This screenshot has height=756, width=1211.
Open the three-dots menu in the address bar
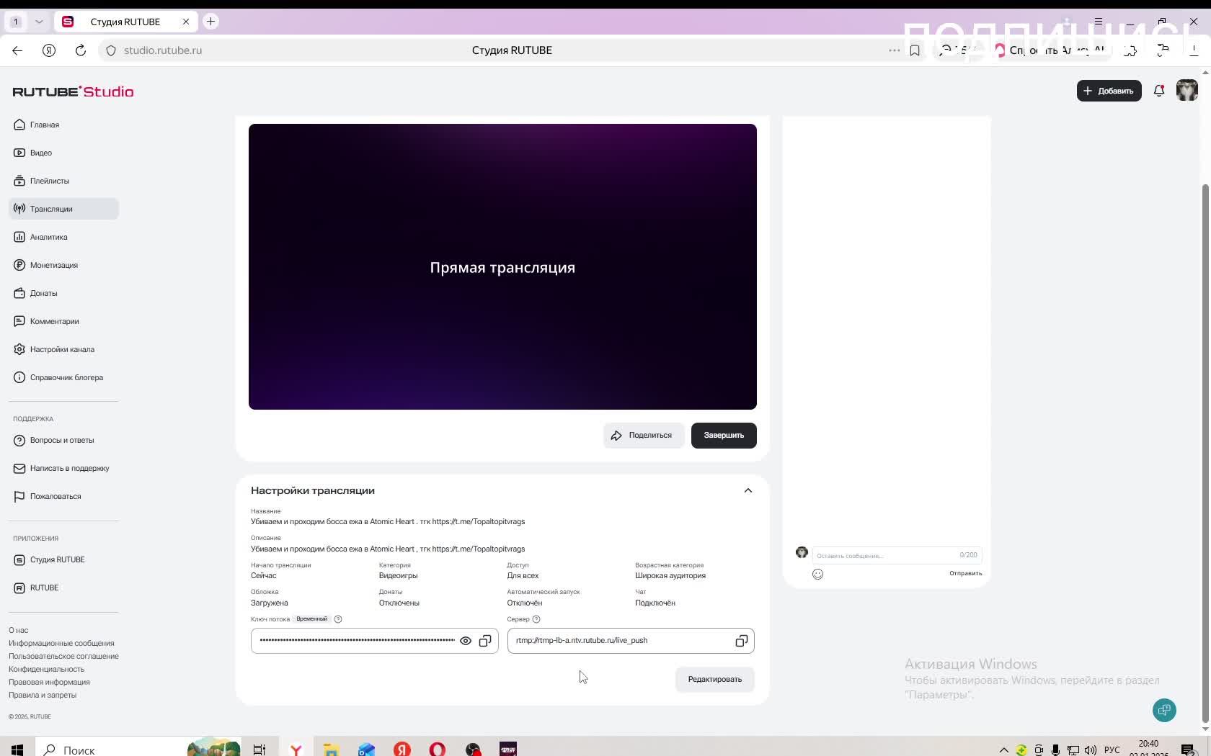[894, 50]
